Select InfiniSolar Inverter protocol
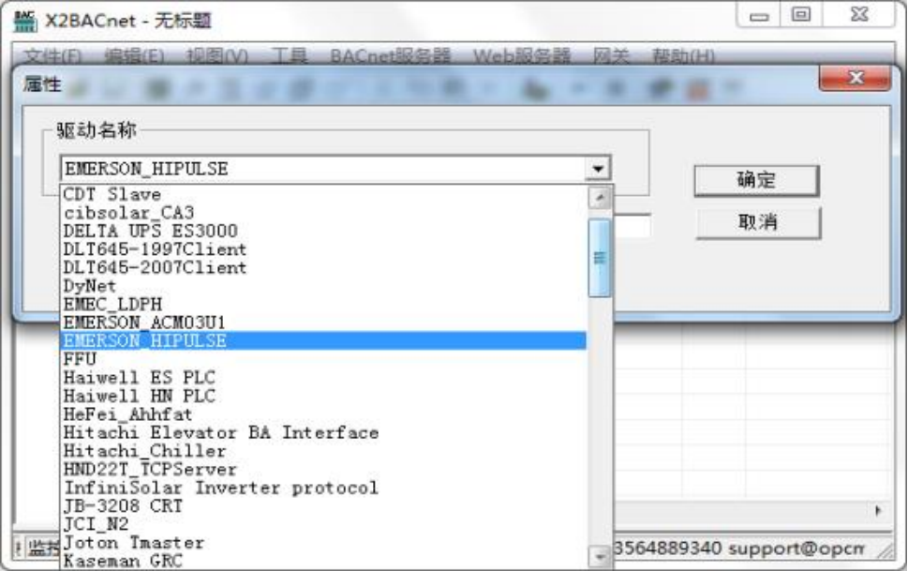Image resolution: width=908 pixels, height=571 pixels. pos(323,488)
